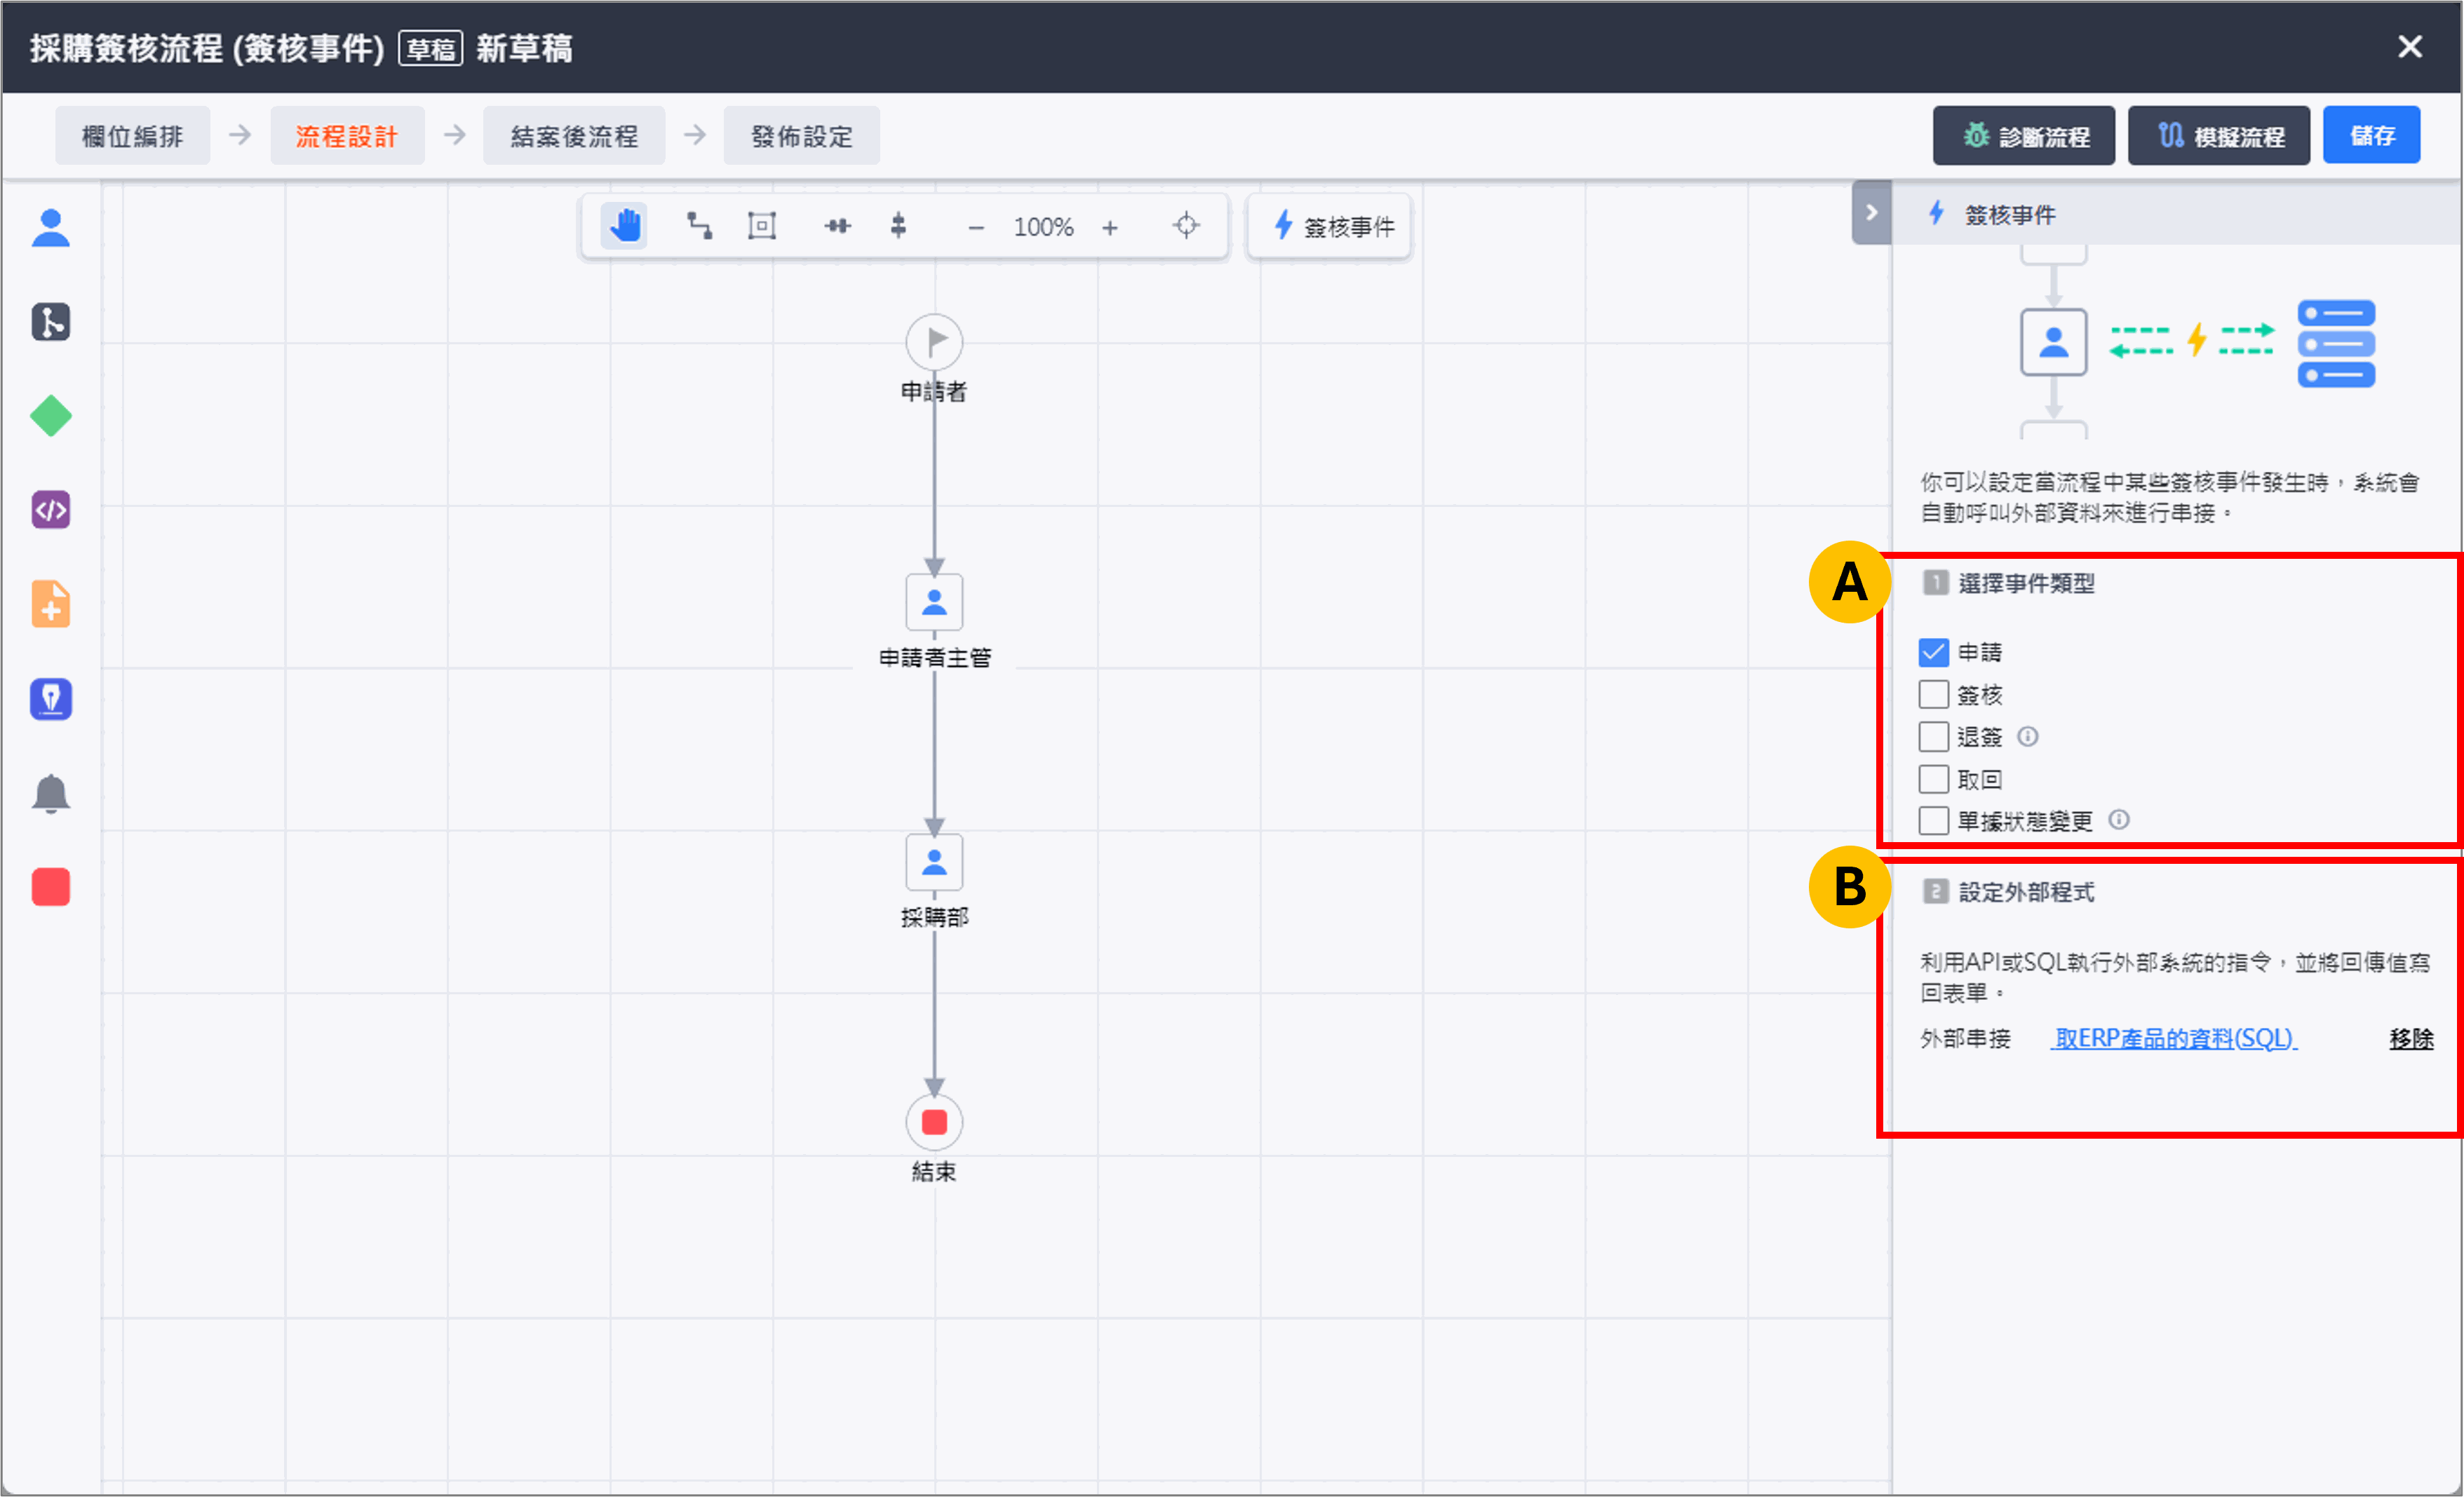2464x1497 pixels.
Task: Check the 取回 event type
Action: point(1933,779)
